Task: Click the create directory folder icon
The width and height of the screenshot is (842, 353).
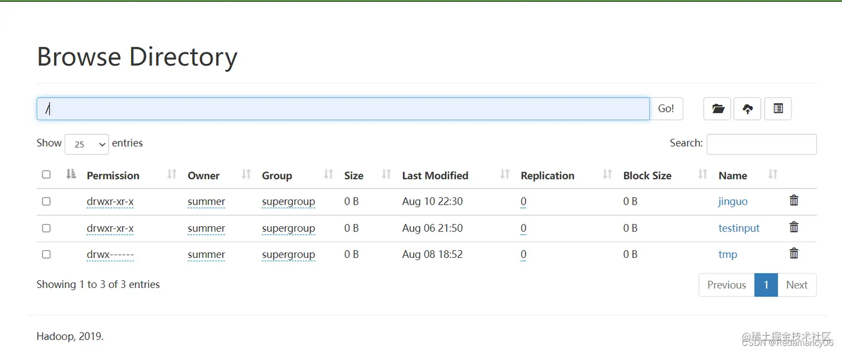Action: tap(717, 109)
